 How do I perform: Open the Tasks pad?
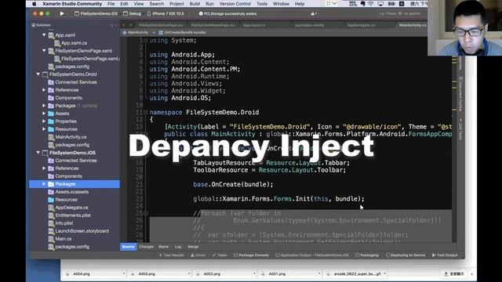(220, 255)
